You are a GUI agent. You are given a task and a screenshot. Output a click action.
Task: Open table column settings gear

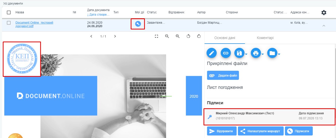click(324, 12)
